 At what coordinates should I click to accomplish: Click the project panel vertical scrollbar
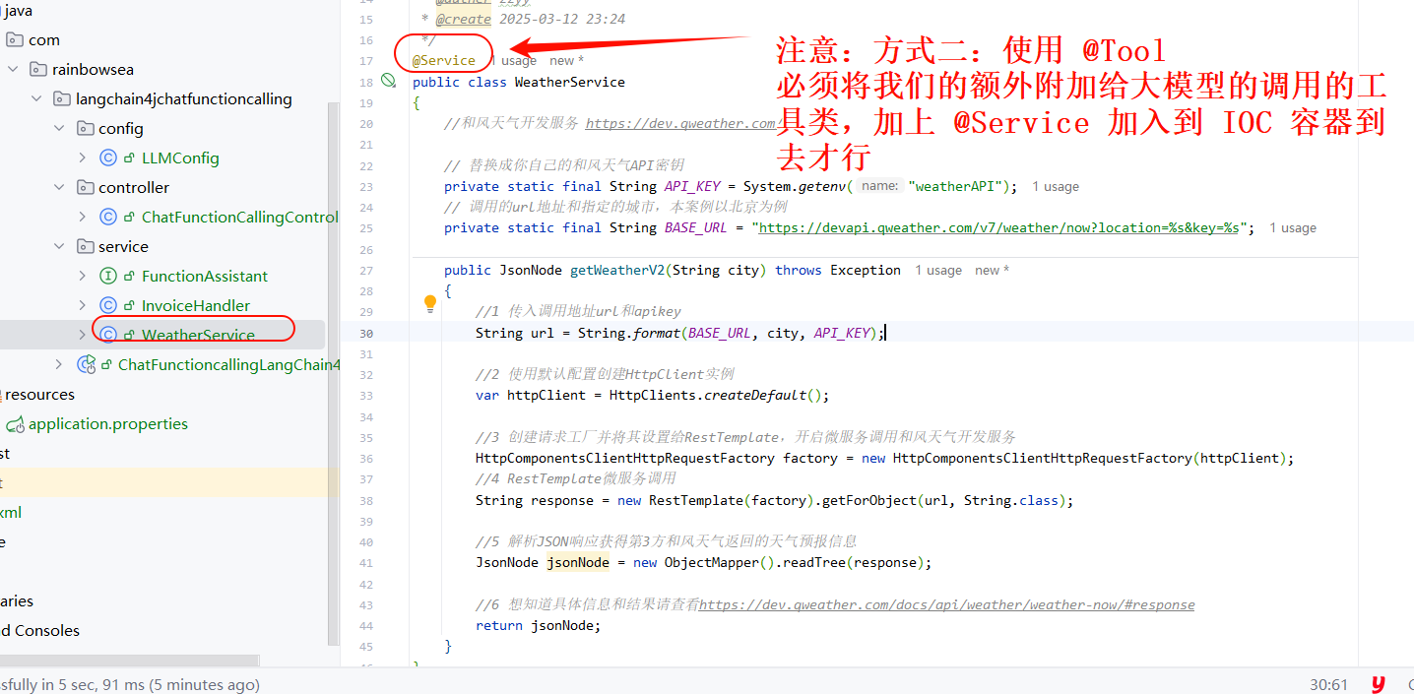point(334,374)
